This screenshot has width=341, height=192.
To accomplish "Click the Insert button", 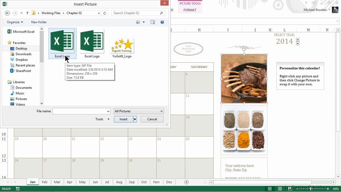I will coord(123,119).
